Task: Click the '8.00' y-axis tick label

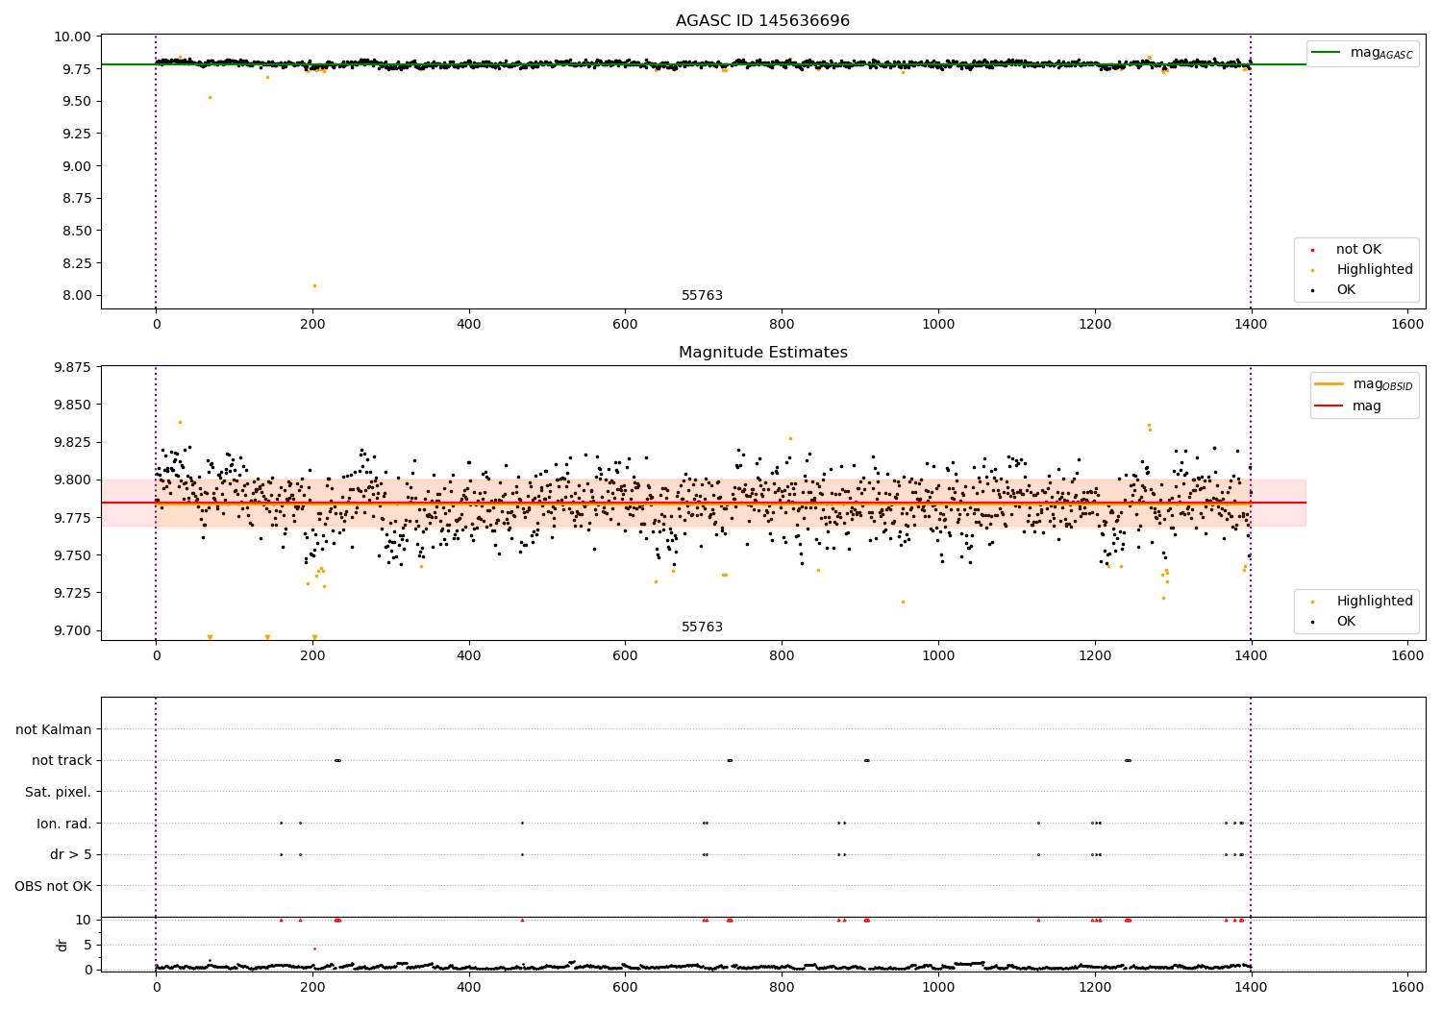Action: point(77,295)
